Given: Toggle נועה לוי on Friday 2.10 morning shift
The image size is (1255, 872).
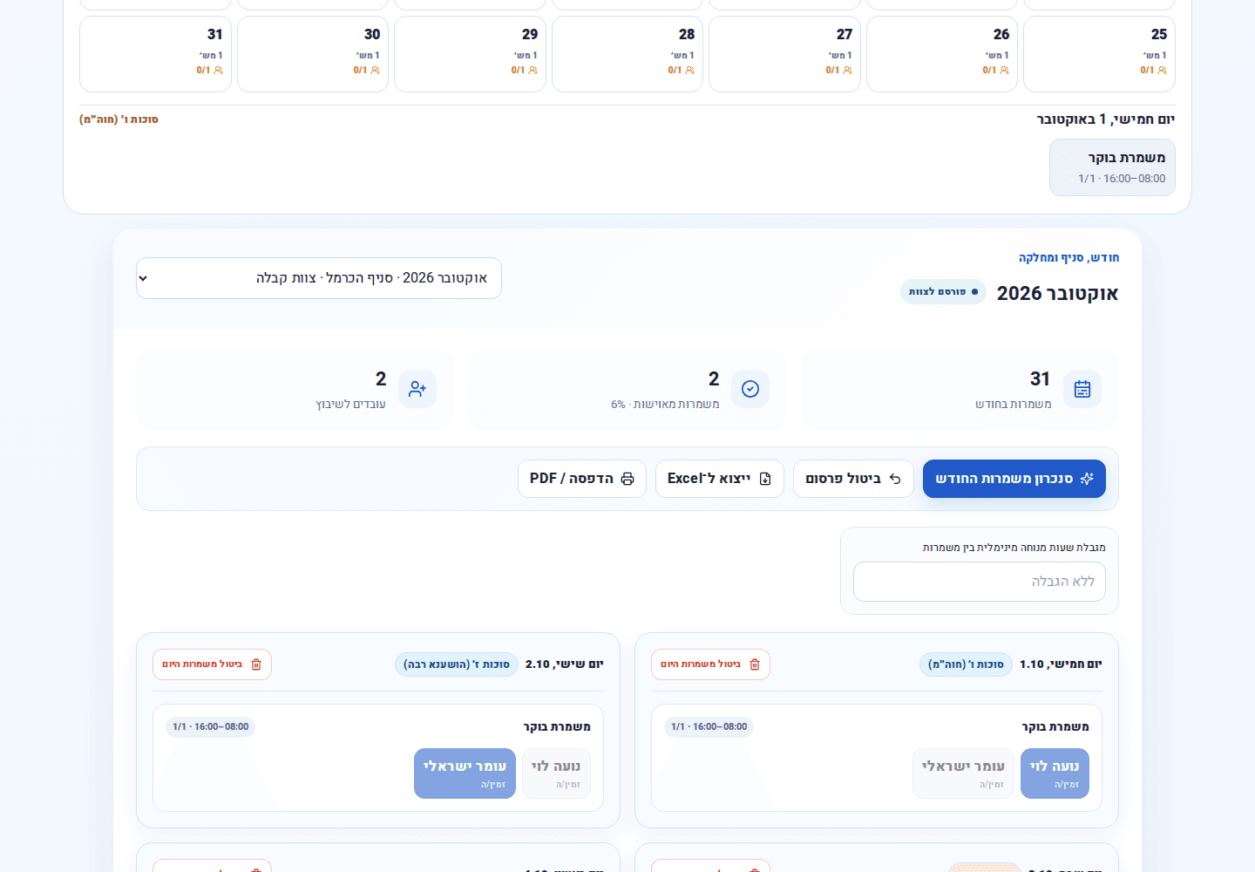Looking at the screenshot, I should [556, 773].
